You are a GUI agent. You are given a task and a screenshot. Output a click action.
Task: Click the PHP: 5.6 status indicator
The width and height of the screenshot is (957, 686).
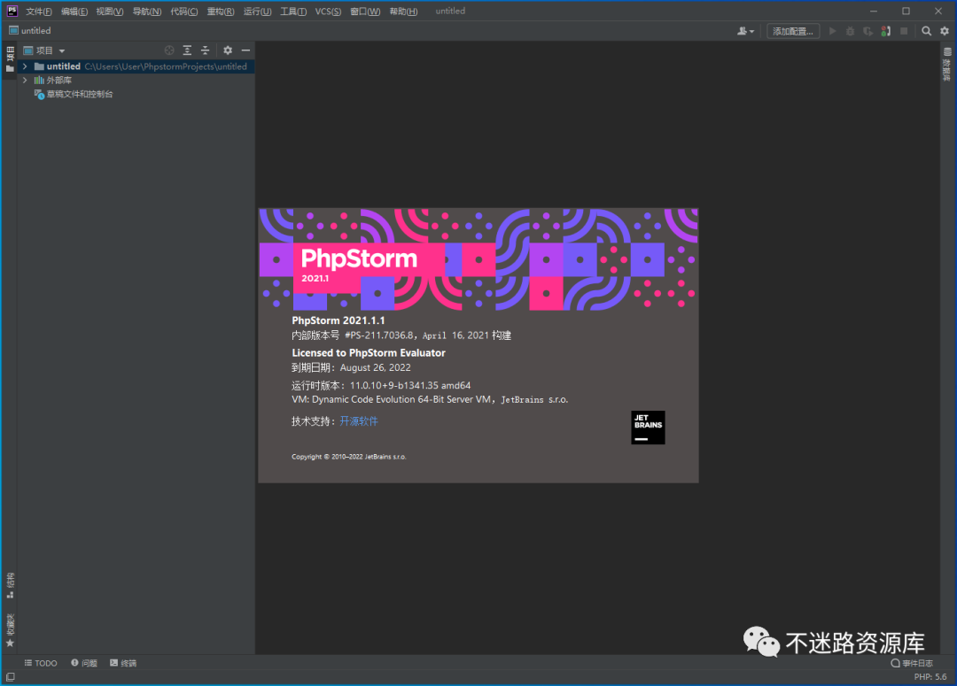[930, 677]
